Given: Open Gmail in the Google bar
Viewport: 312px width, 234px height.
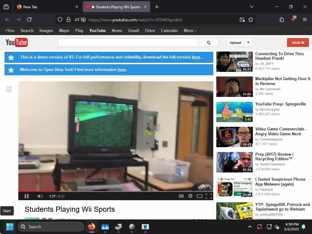Looking at the screenshot, I should coord(133,31).
